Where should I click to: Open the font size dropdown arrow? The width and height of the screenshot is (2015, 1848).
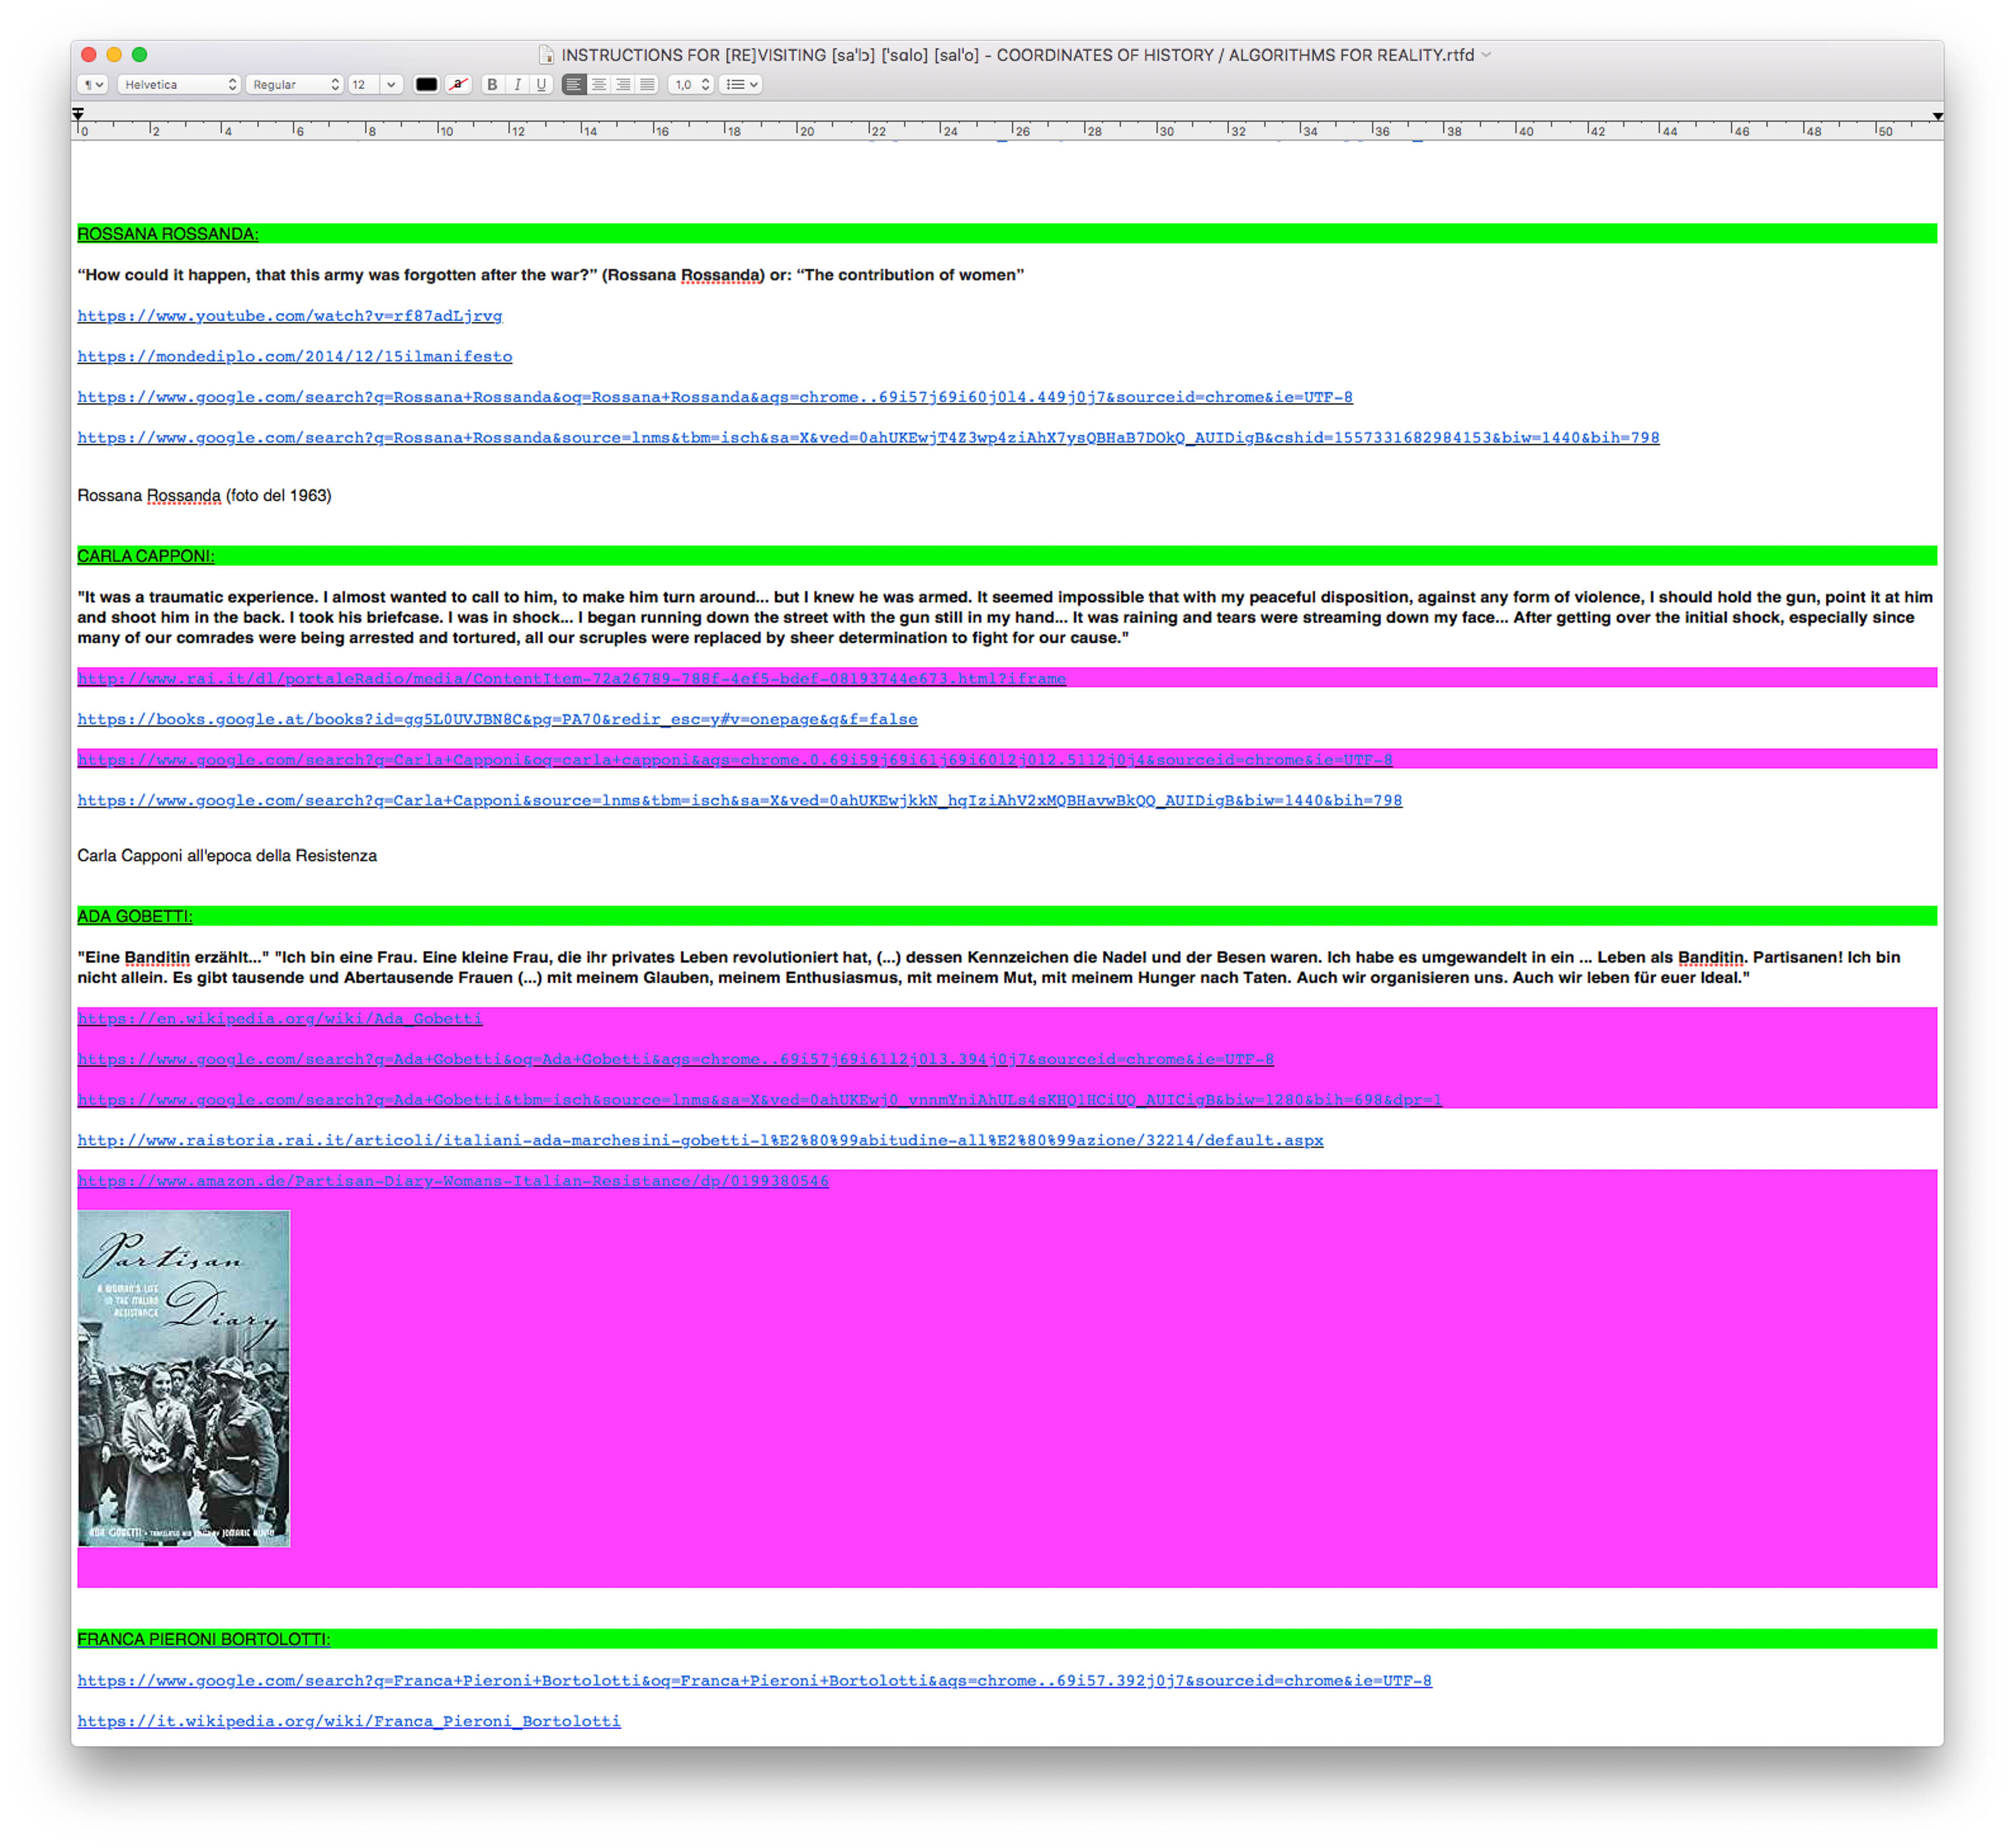pyautogui.click(x=391, y=85)
